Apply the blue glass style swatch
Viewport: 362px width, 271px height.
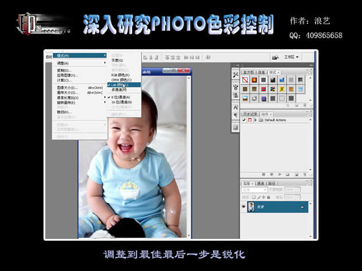[282, 80]
